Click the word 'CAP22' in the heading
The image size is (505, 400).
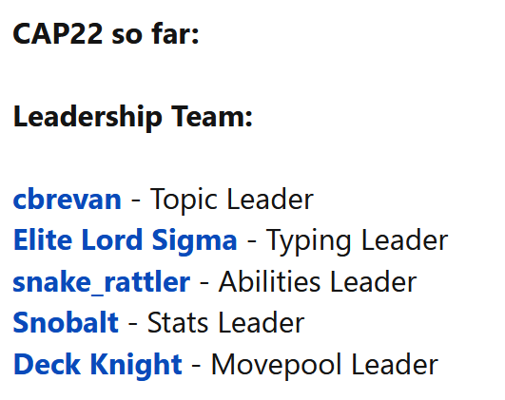58,34
